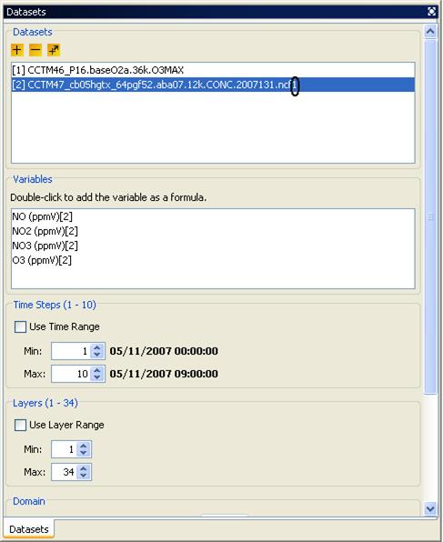The image size is (443, 542).
Task: Click the add remote dataset arrow icon
Action: click(x=54, y=50)
